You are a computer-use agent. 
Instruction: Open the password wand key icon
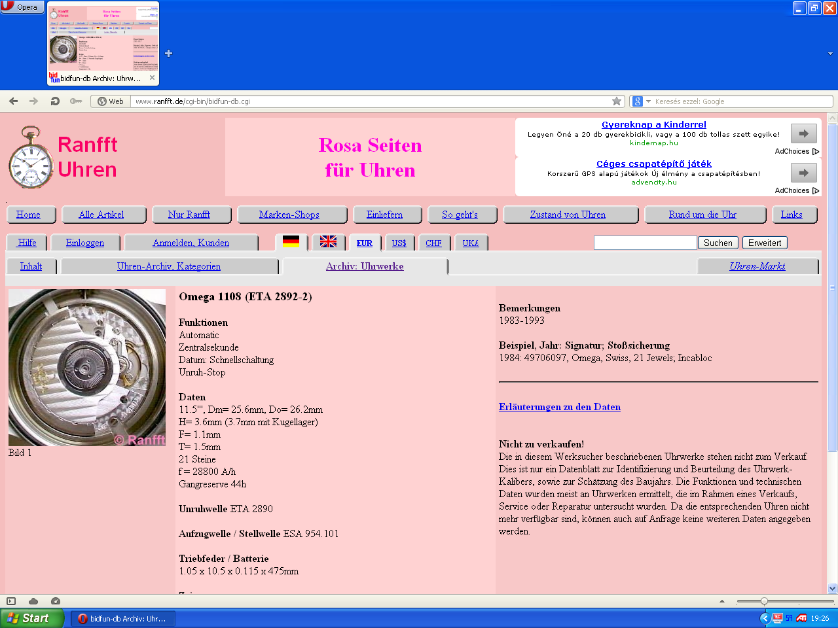coord(76,101)
